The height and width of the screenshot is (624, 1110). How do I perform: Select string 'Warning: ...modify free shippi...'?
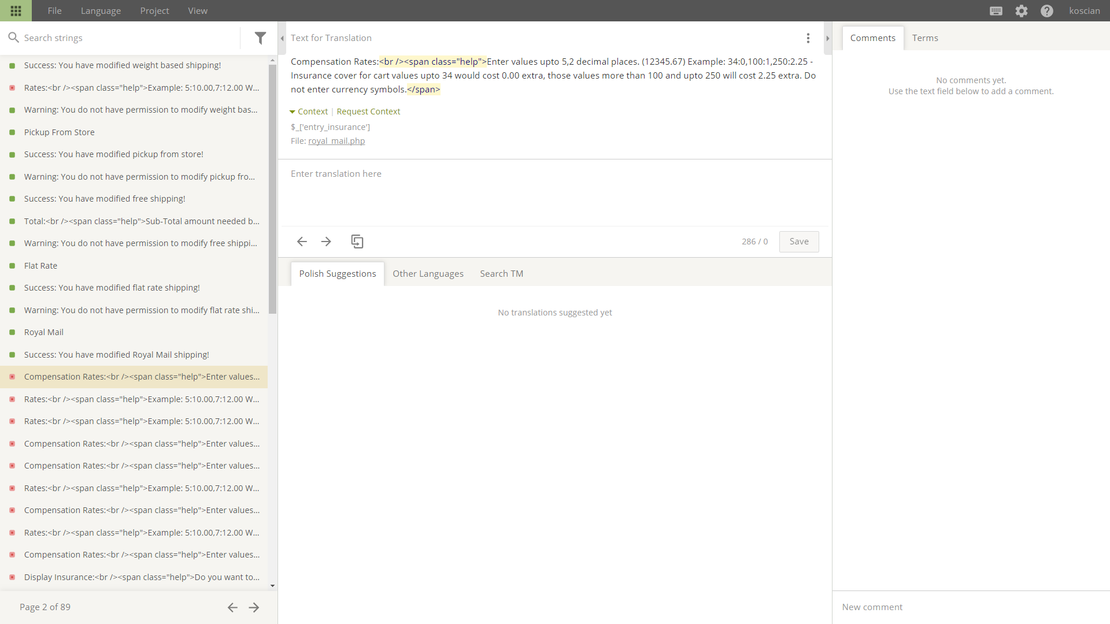[134, 243]
